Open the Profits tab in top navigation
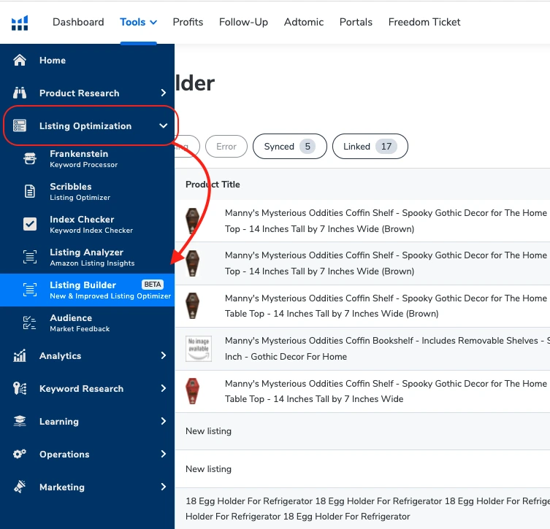Viewport: 550px width, 529px height. 188,22
